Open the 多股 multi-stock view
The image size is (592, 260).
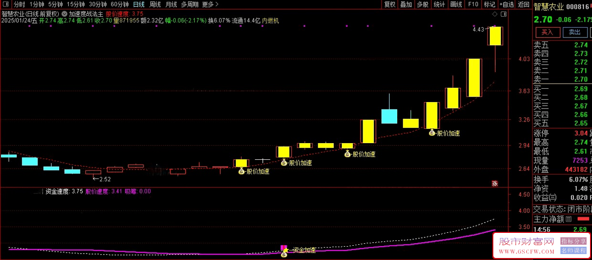click(x=423, y=4)
